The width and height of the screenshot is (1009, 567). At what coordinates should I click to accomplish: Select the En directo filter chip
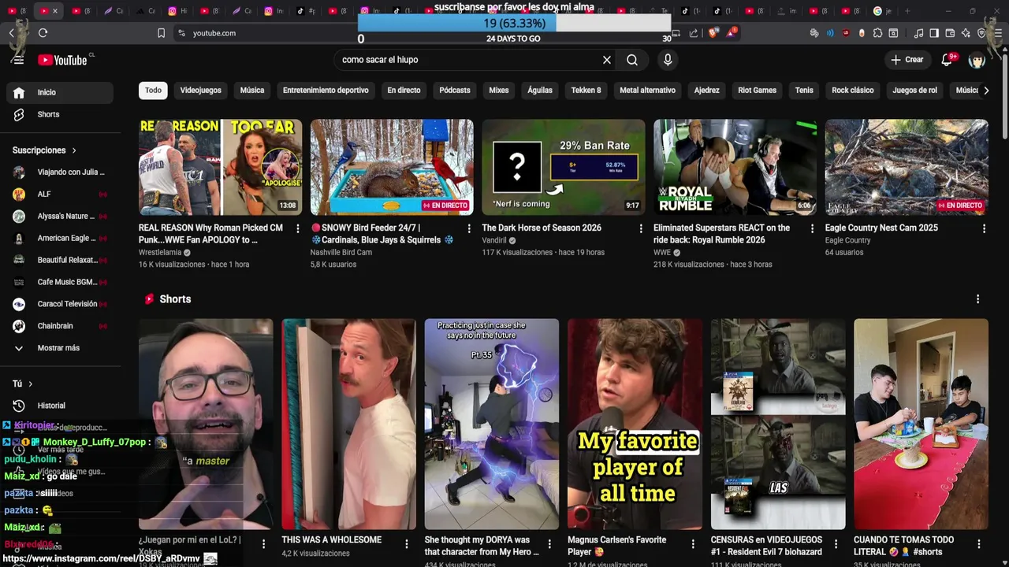coord(404,91)
